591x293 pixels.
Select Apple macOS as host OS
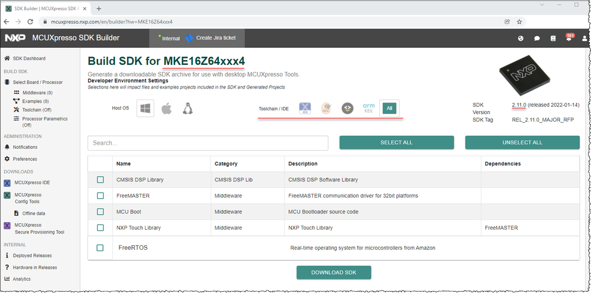pyautogui.click(x=167, y=108)
